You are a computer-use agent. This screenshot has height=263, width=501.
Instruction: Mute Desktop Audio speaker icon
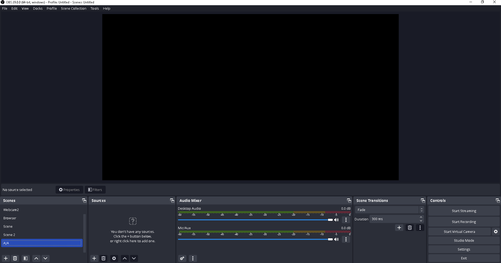pos(337,220)
